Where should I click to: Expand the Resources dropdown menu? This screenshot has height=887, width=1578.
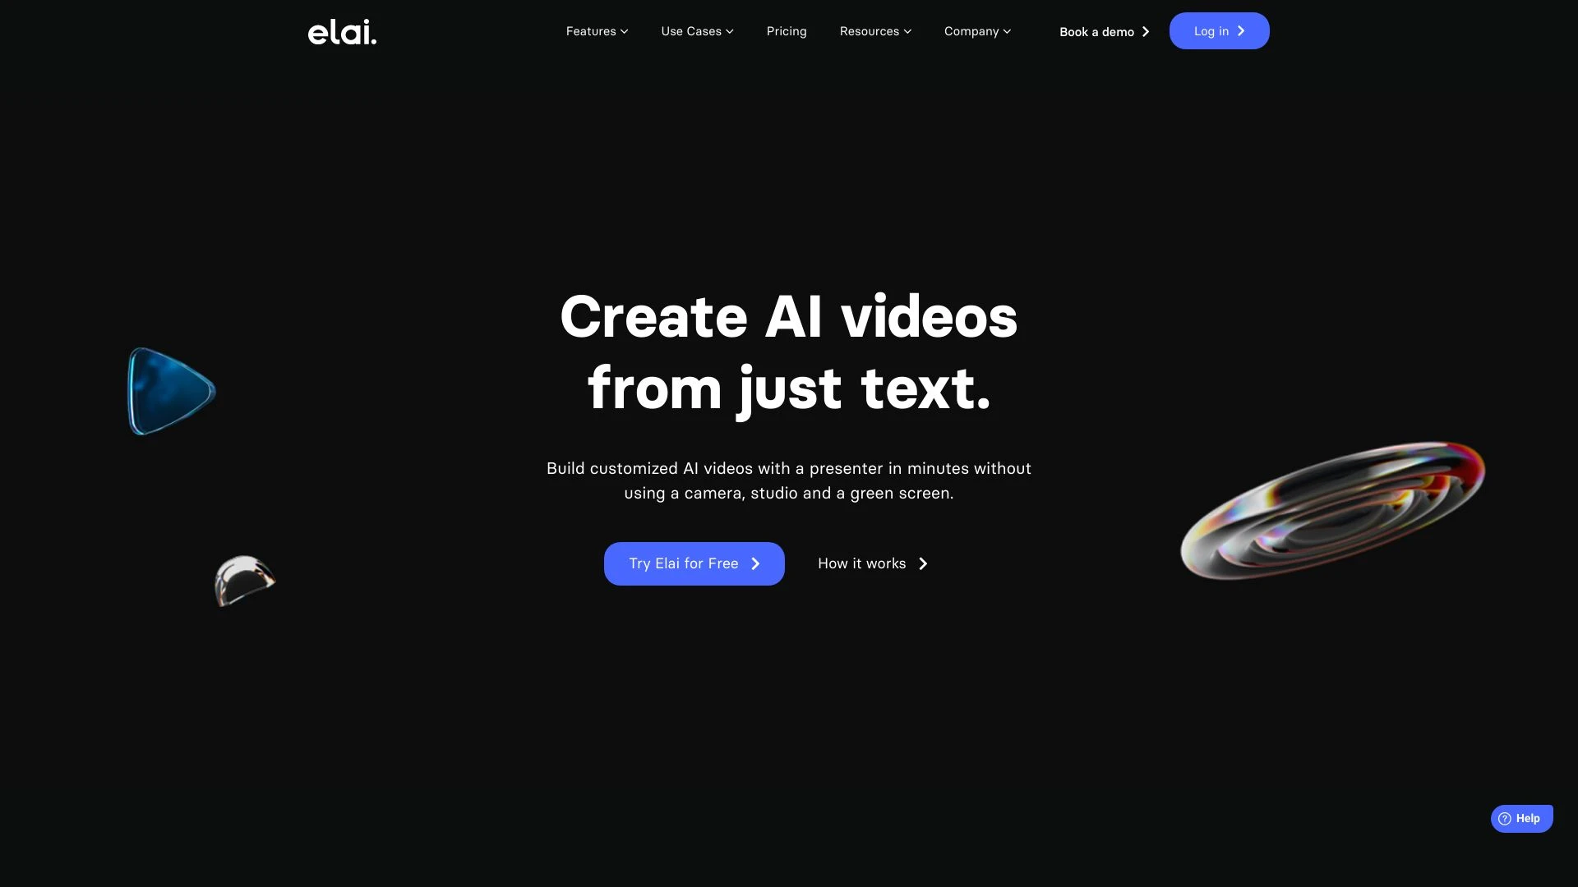point(874,30)
